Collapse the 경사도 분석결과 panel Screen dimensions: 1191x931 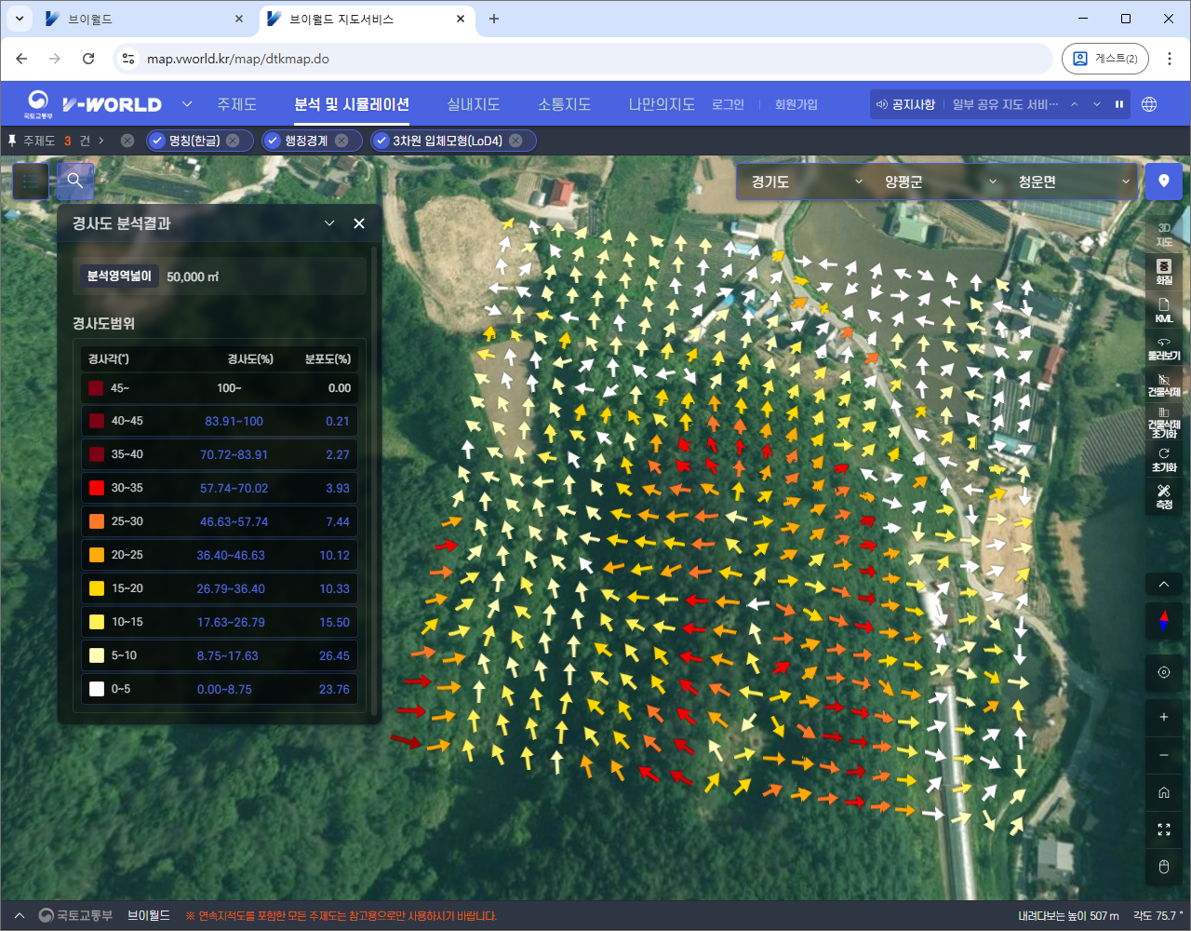click(x=328, y=223)
